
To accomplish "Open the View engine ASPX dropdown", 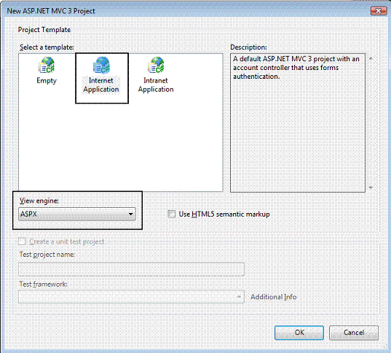I will coord(77,214).
